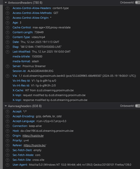140x169 pixels.
Task: Click the media-bitrate header row
Action: pos(71,56)
